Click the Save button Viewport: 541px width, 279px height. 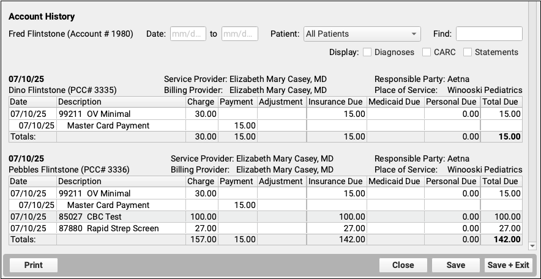[x=456, y=265]
